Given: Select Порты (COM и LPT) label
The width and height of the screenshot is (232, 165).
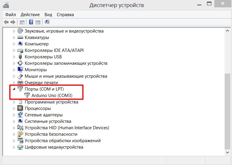Looking at the screenshot, I should (x=44, y=89).
